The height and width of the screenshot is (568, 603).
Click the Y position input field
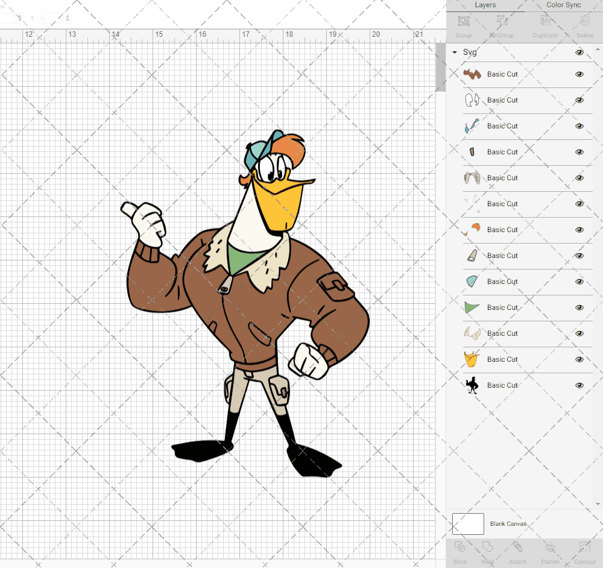[51, 18]
